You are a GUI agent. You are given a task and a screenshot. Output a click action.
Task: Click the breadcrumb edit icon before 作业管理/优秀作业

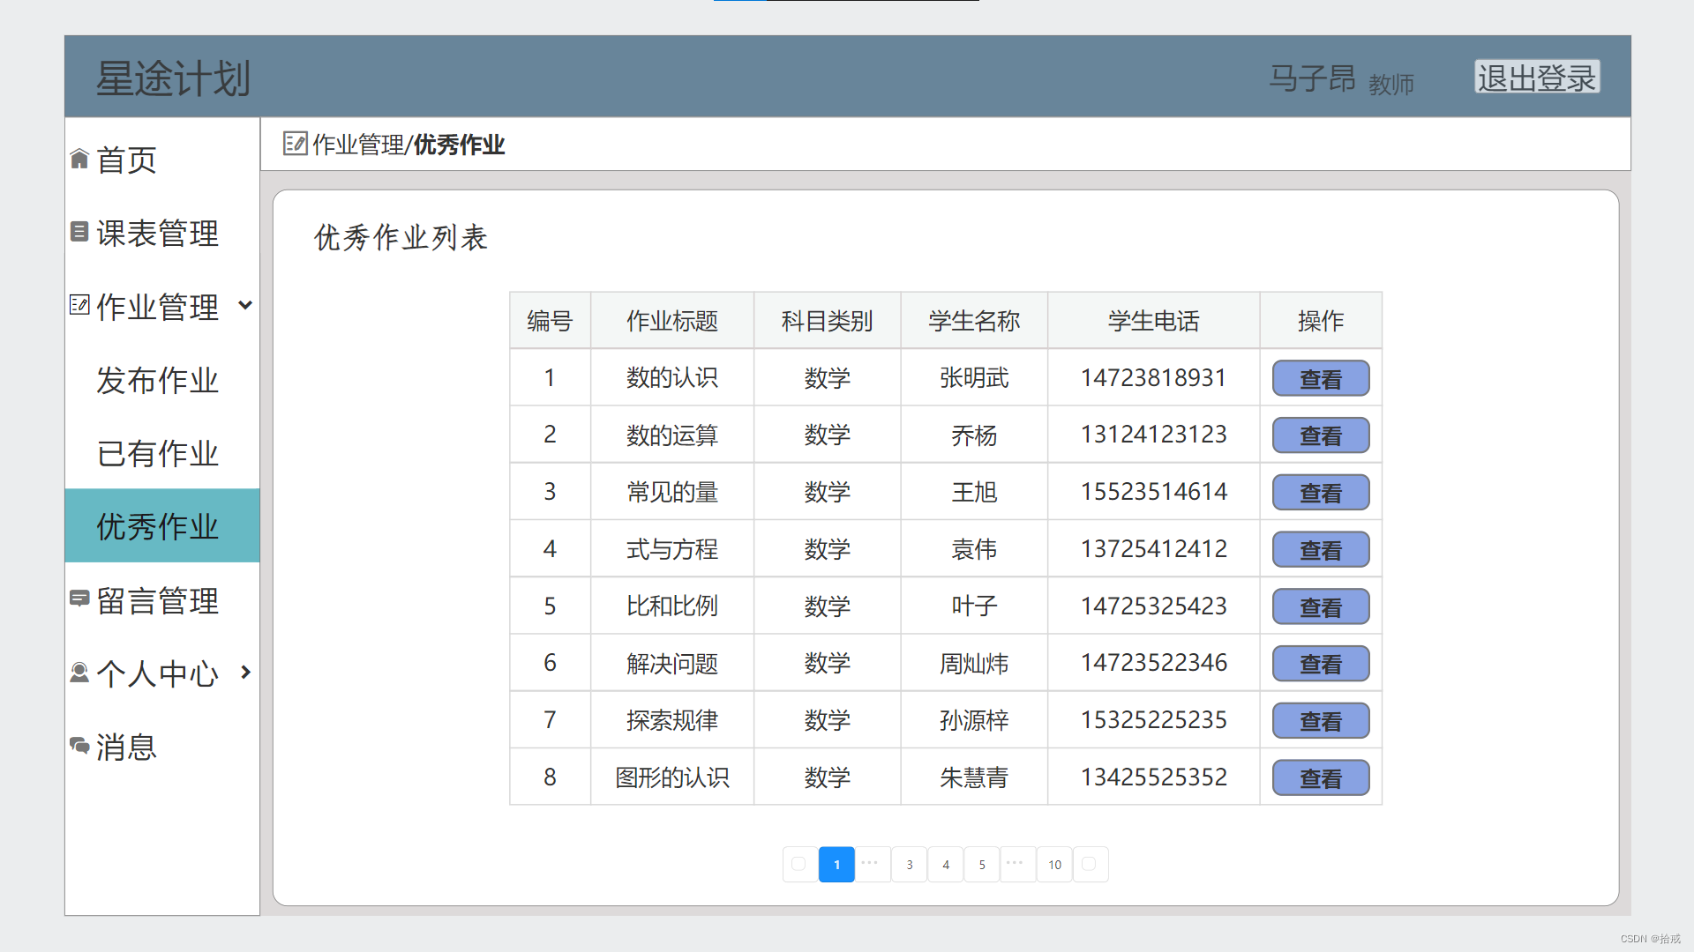pos(295,143)
